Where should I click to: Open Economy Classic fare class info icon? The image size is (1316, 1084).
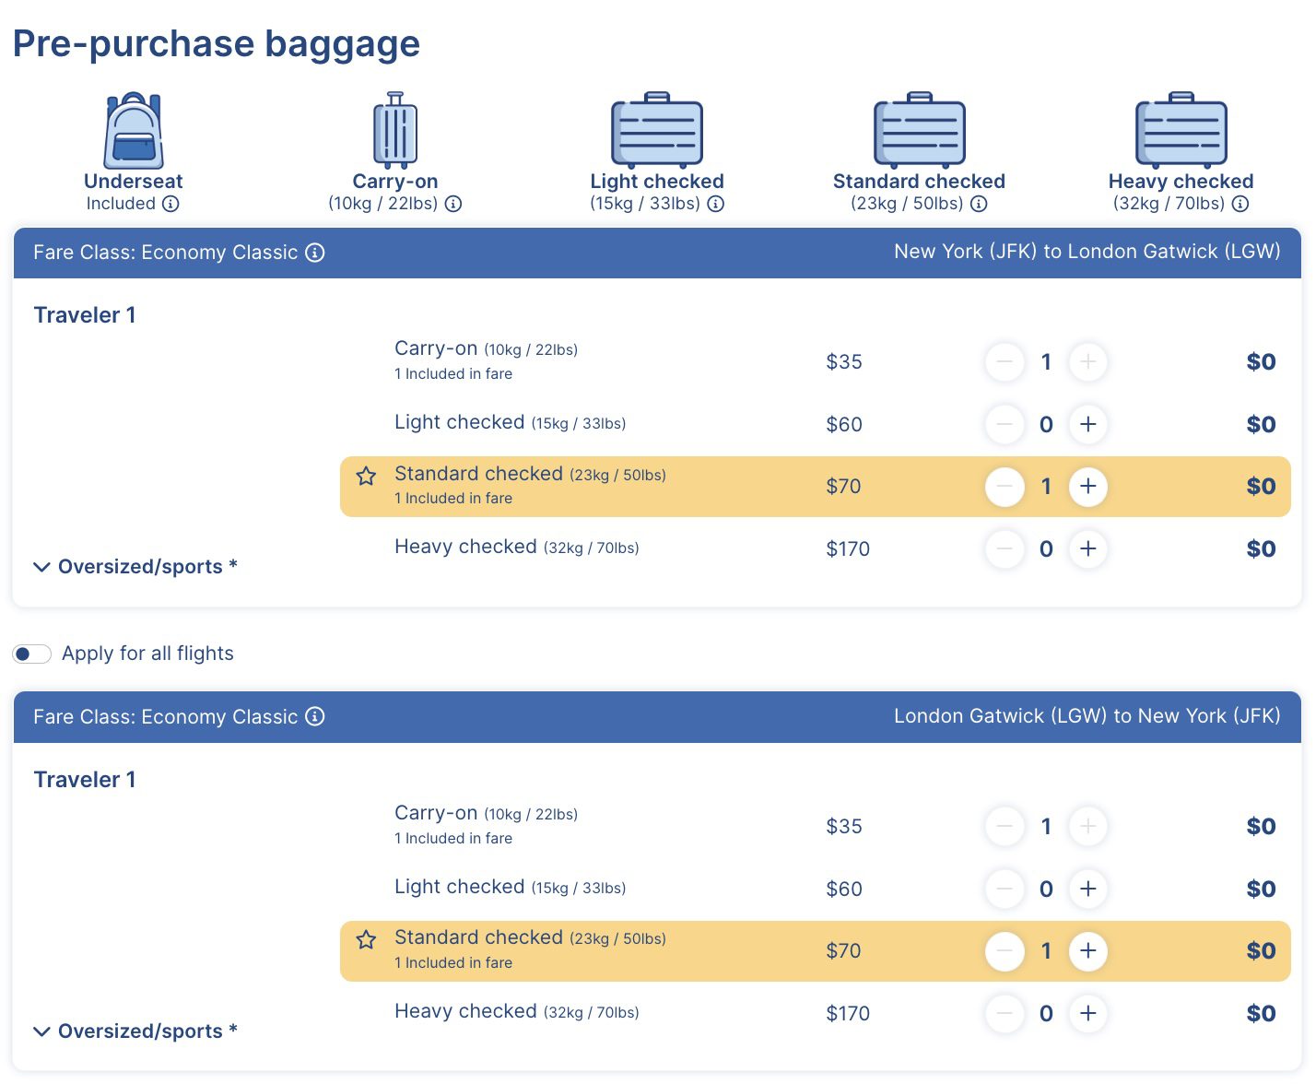click(316, 252)
